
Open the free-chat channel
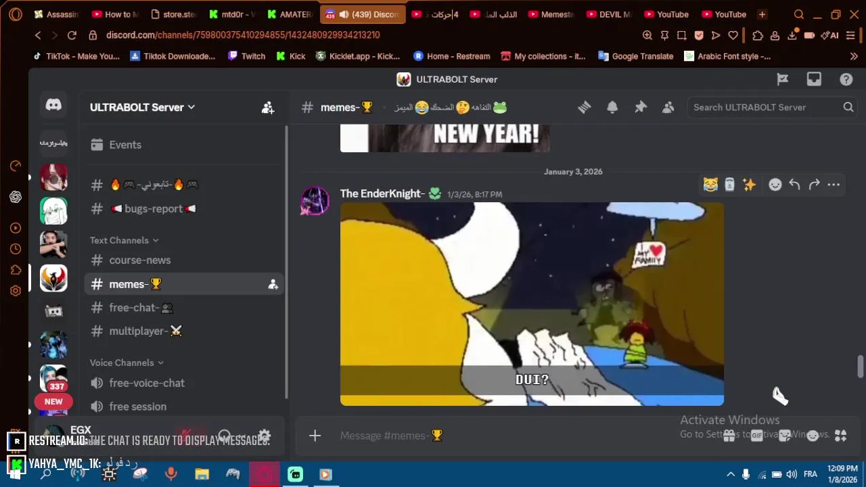point(184,307)
